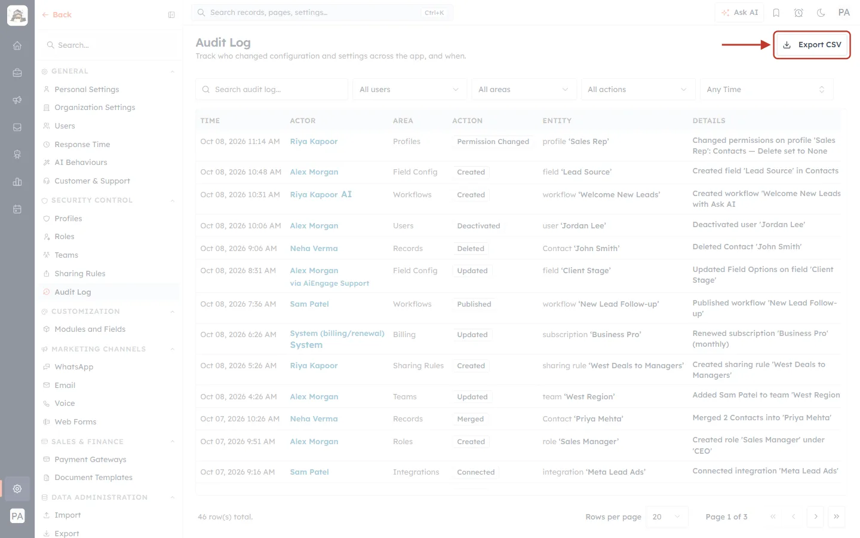Open Web Forms in sidebar
Viewport: 860px width, 538px height.
point(75,422)
